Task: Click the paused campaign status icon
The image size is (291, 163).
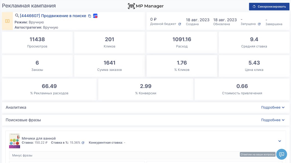Action: [7, 21]
